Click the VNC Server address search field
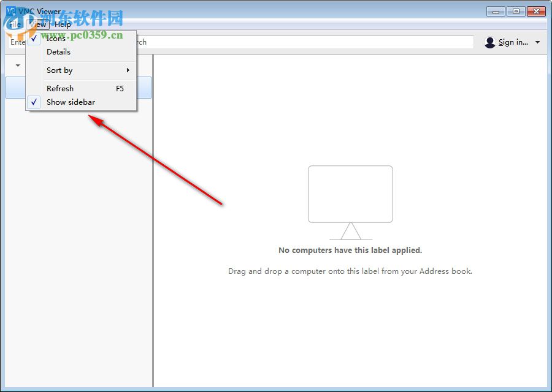 coord(307,42)
